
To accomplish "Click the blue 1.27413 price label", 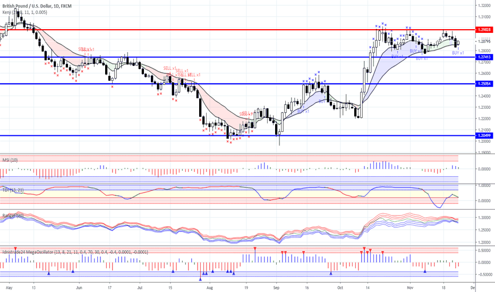I will point(483,57).
